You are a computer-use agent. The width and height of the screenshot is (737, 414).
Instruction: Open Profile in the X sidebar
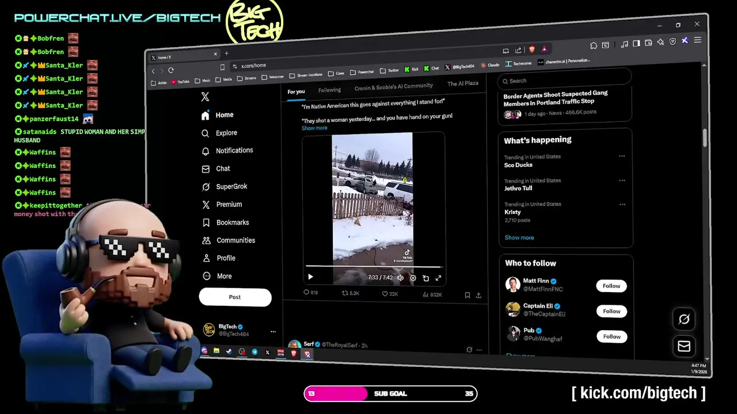pos(219,258)
